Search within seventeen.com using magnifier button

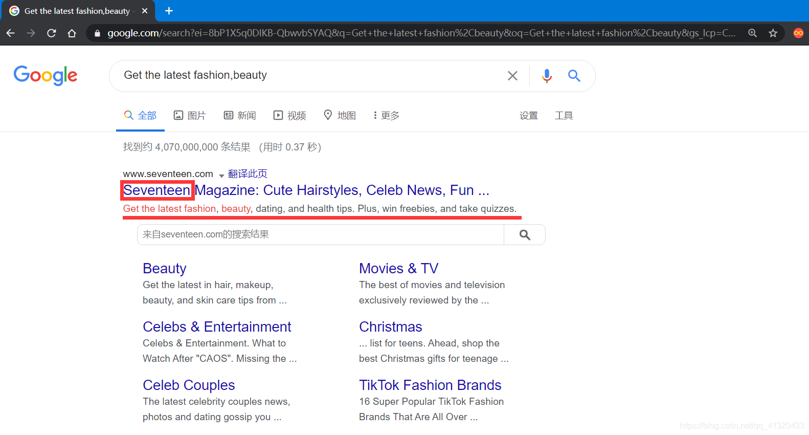point(525,235)
